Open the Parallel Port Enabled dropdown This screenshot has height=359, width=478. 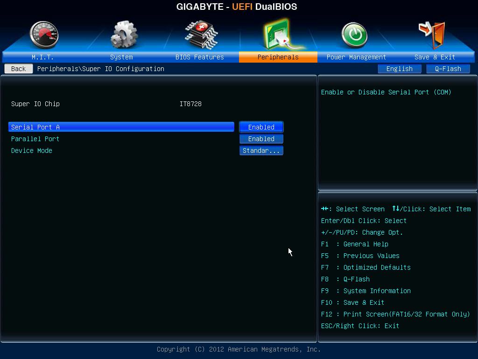pos(261,139)
